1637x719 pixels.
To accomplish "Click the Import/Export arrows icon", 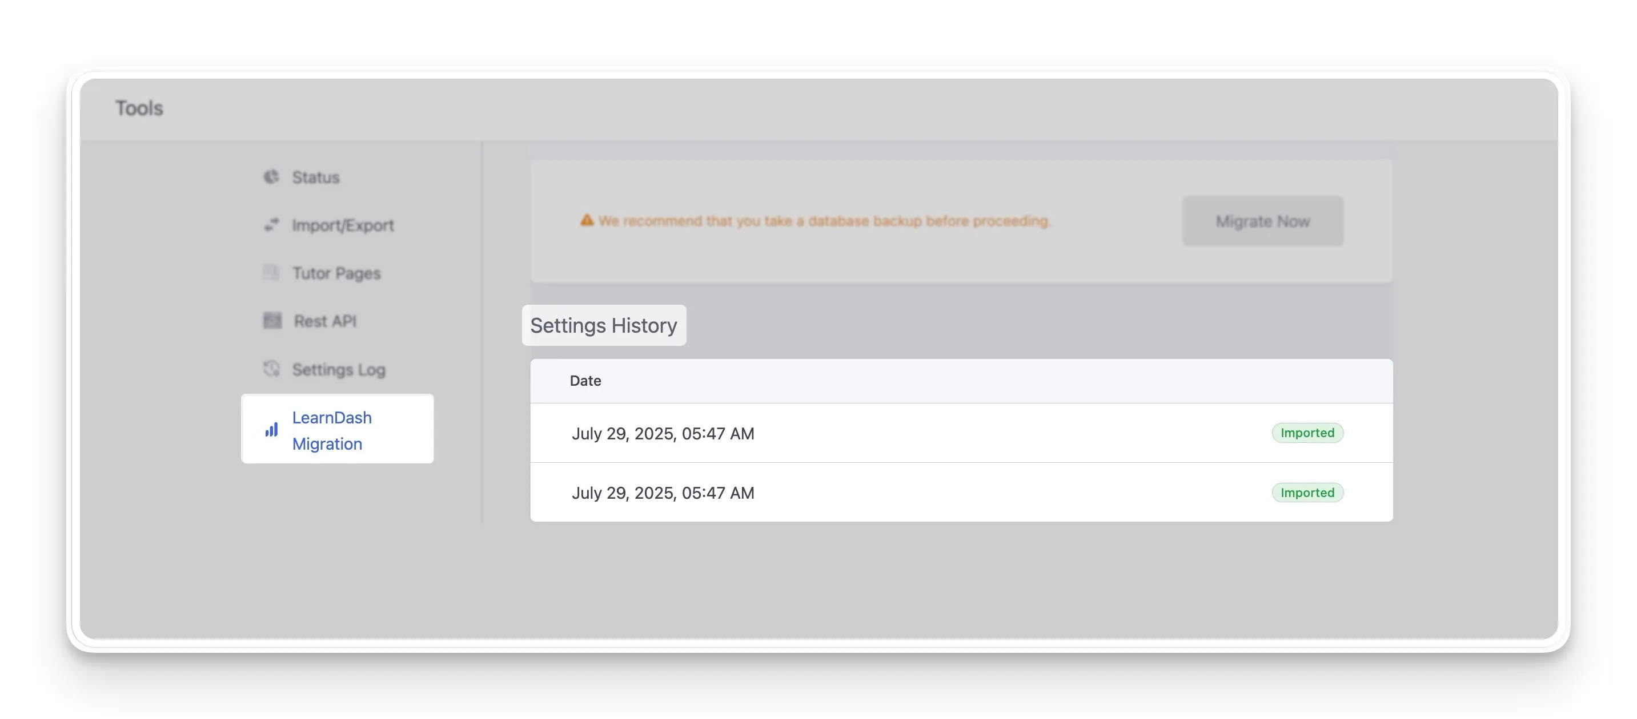I will [271, 225].
